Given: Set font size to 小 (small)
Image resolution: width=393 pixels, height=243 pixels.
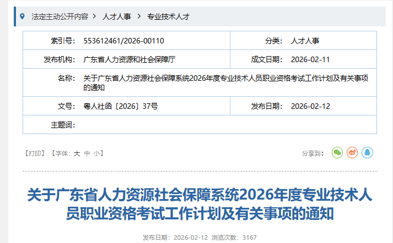Looking at the screenshot, I should coord(96,153).
